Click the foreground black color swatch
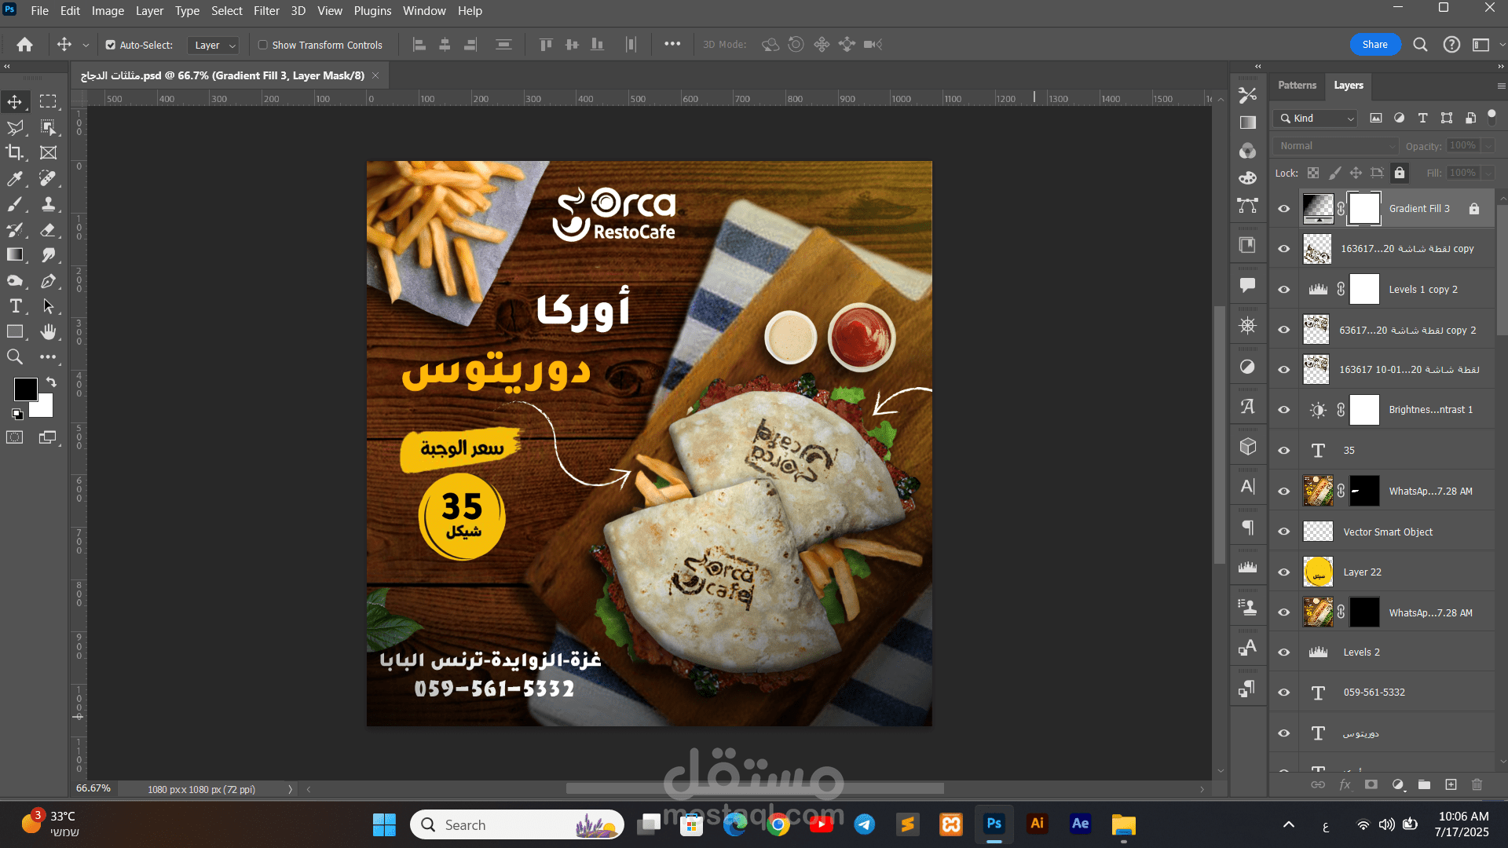Image resolution: width=1508 pixels, height=848 pixels. (25, 389)
